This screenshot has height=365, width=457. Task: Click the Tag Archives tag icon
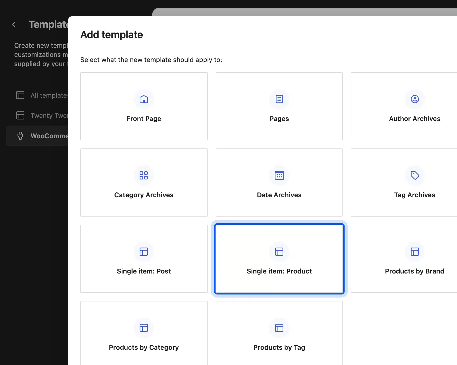click(x=415, y=175)
